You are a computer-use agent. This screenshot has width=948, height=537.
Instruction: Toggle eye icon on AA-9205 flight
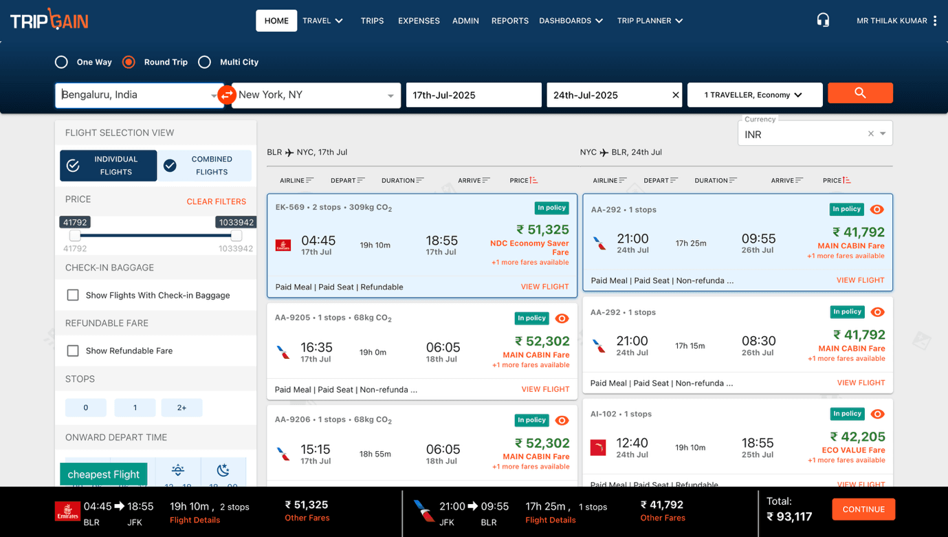click(562, 318)
